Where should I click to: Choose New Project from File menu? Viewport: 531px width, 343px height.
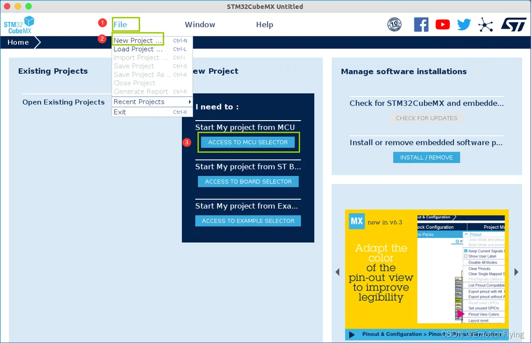click(x=152, y=40)
